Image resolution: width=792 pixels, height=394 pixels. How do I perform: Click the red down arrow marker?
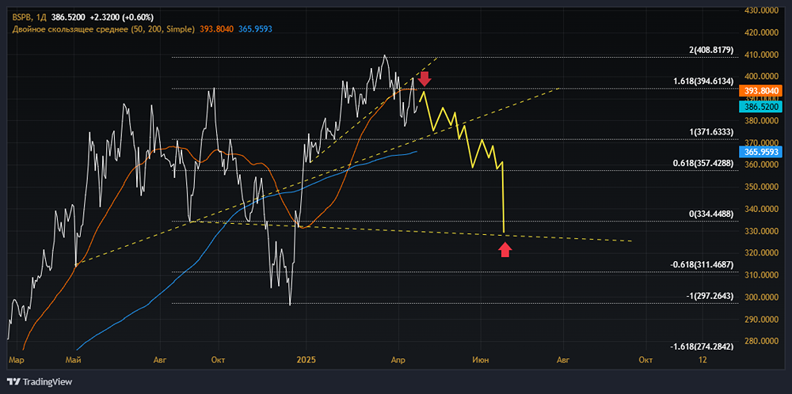click(x=425, y=78)
